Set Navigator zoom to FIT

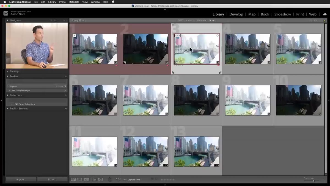(51, 20)
